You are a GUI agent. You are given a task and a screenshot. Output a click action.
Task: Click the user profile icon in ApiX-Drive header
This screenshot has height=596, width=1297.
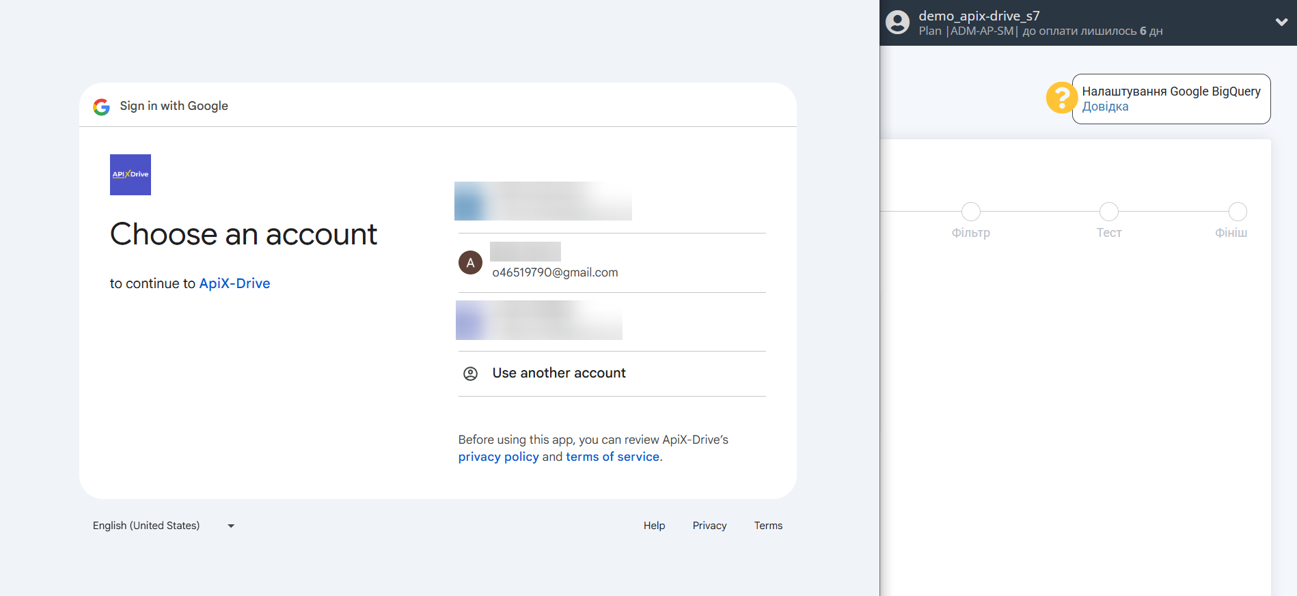point(897,23)
